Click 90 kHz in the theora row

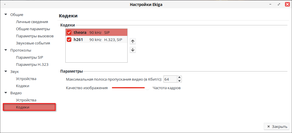point(95,33)
